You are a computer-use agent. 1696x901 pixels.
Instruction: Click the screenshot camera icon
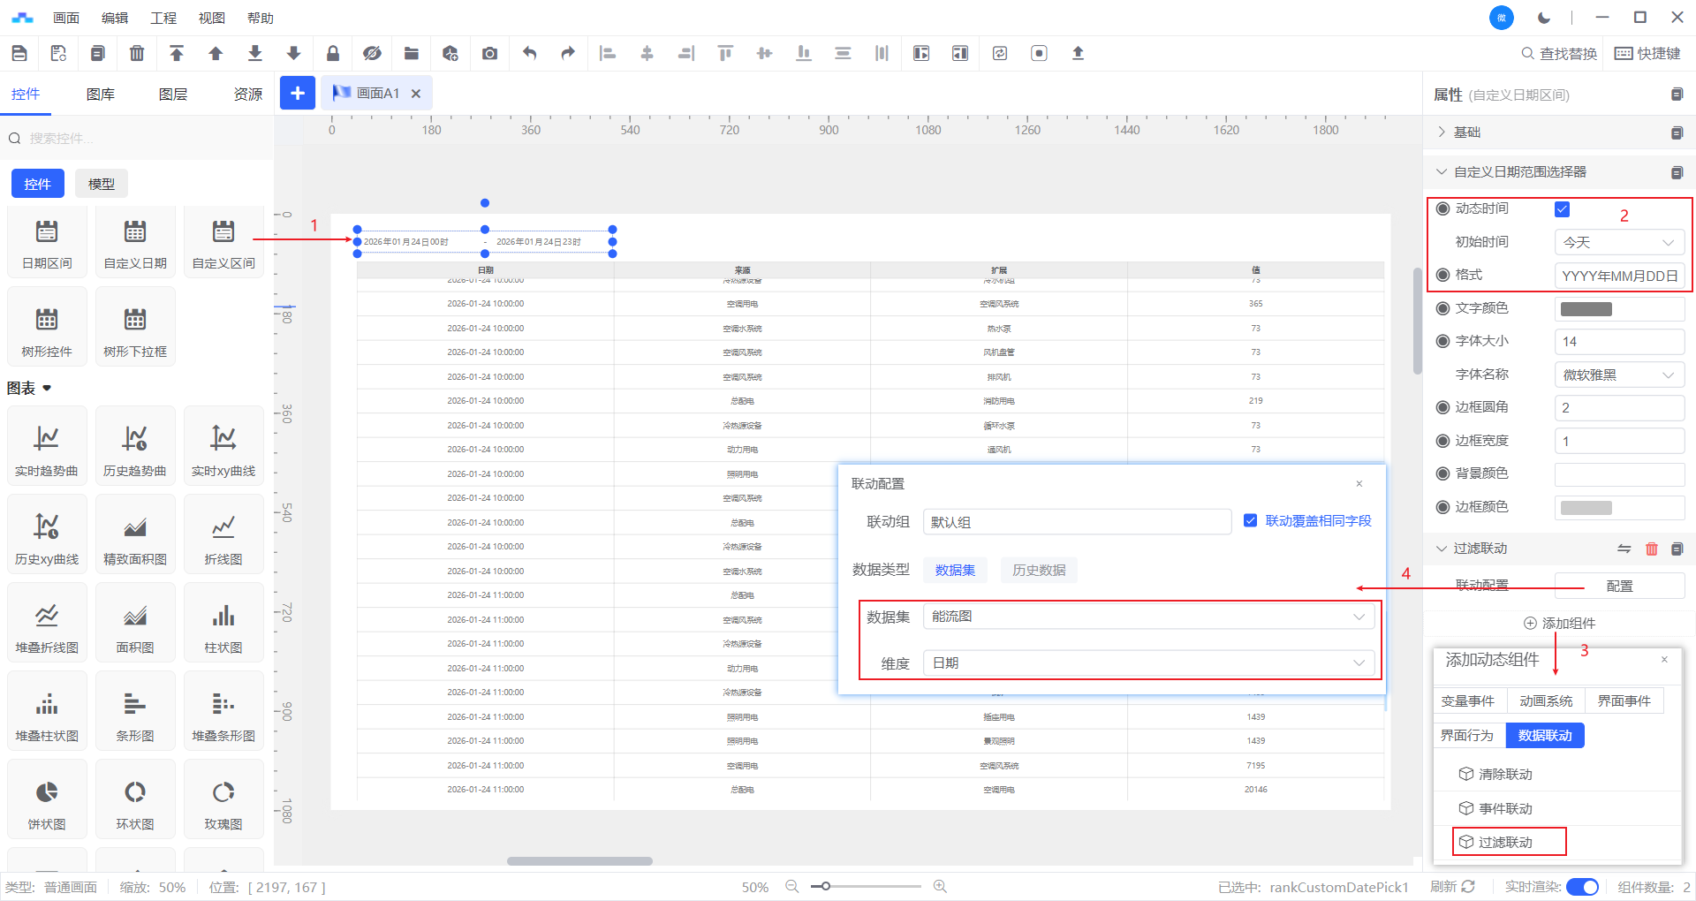point(489,54)
